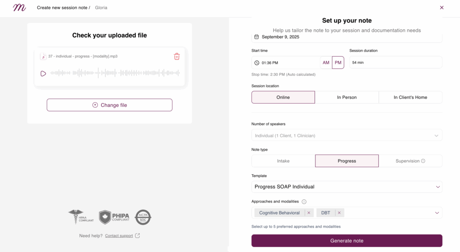
Task: Remove the Cognitive Behavioral tag
Action: tap(309, 212)
